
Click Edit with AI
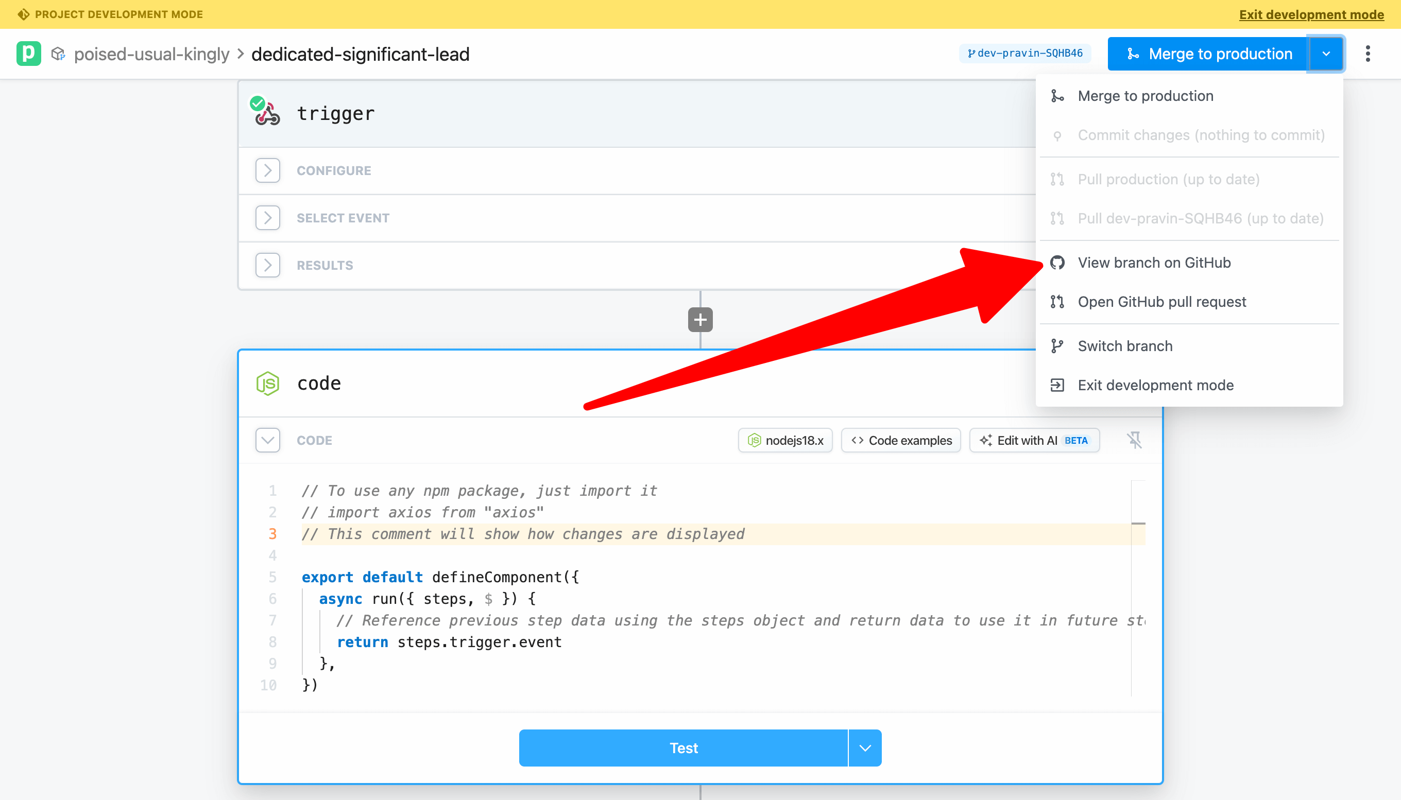click(1034, 440)
